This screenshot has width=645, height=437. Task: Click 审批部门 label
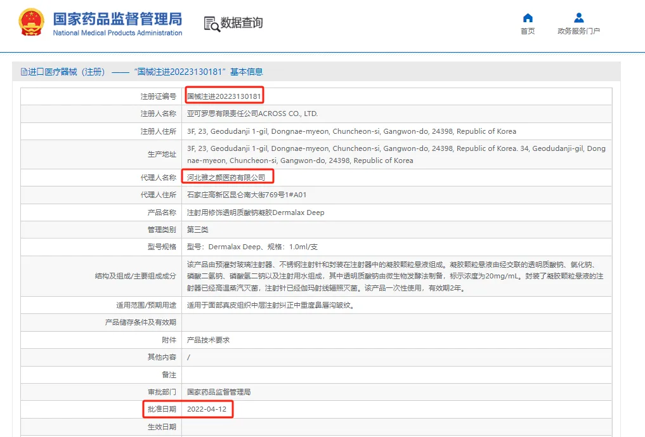(162, 392)
